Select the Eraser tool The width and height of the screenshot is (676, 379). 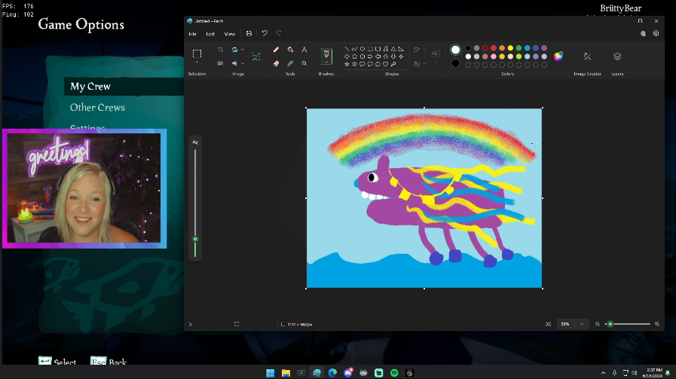point(276,63)
